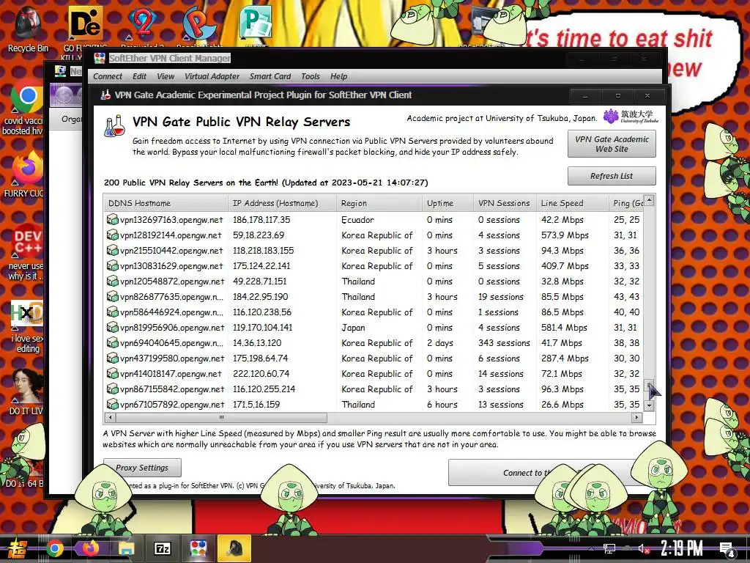Open the VPN Gate Academic Web Site button

[x=612, y=144]
